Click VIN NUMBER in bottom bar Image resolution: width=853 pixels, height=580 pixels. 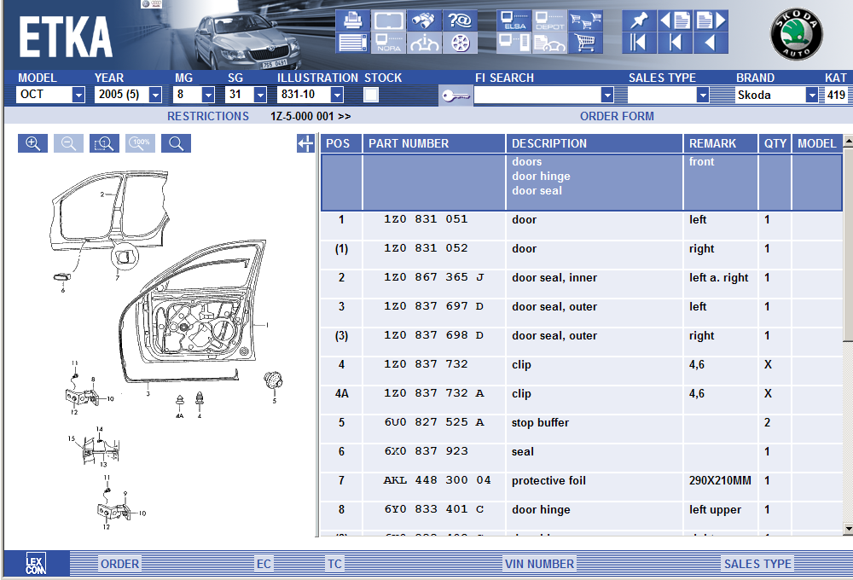pyautogui.click(x=539, y=564)
